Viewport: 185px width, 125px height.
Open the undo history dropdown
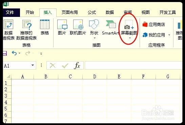tap(19, 53)
